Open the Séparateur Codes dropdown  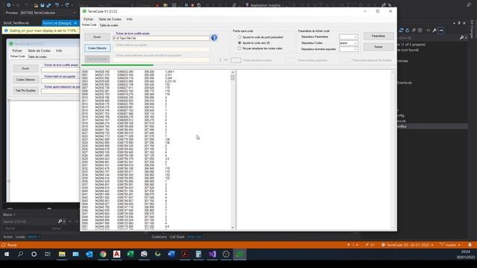click(348, 43)
